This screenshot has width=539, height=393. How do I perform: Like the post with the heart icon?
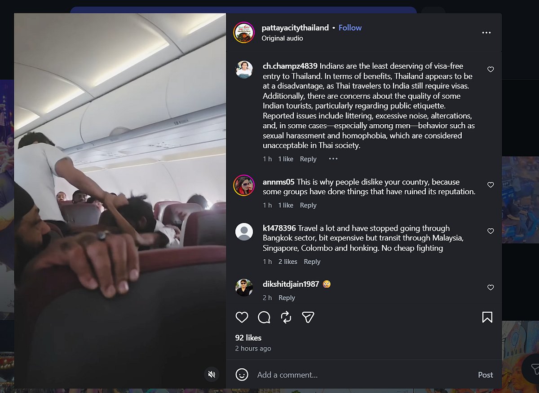(x=242, y=318)
